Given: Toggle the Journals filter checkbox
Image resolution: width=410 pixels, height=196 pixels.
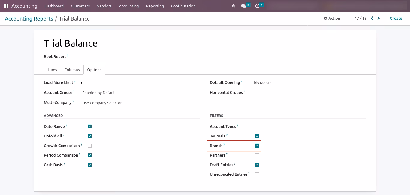Looking at the screenshot, I should click(x=257, y=136).
